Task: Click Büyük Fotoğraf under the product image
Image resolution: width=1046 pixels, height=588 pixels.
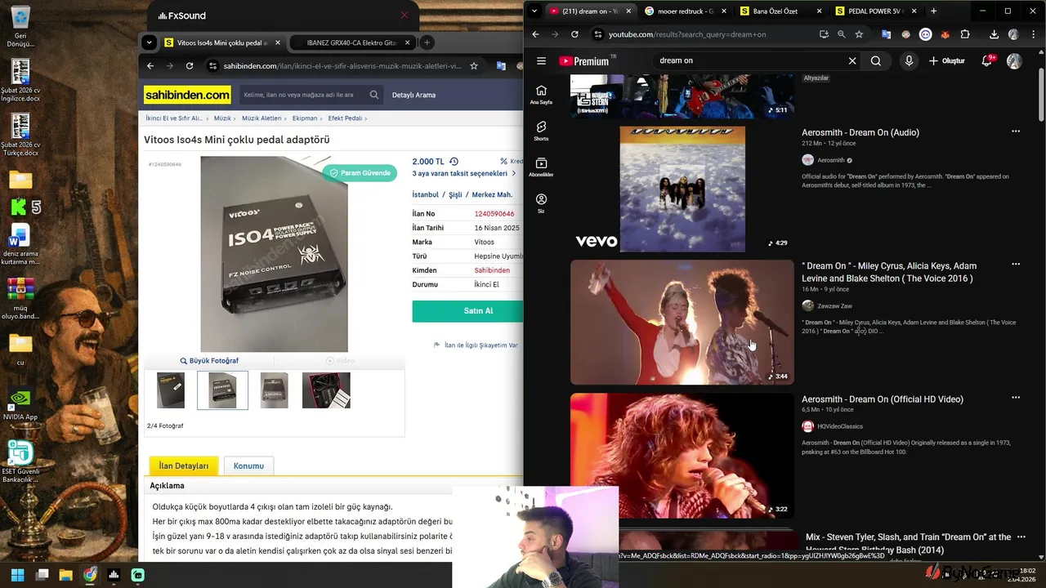Action: point(209,361)
